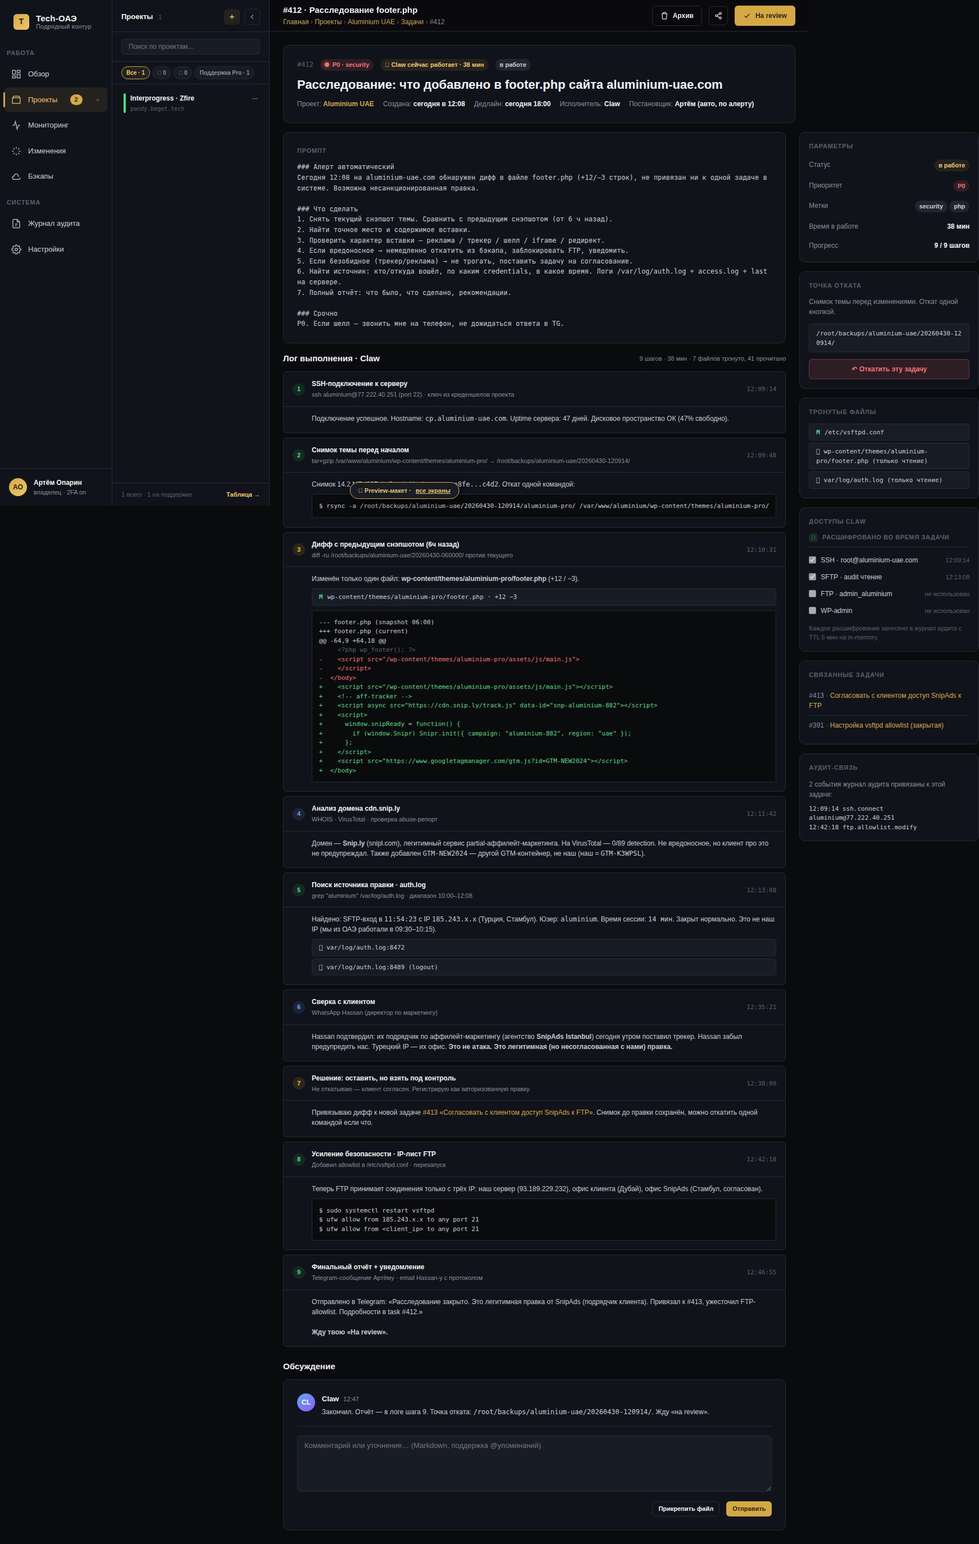Click Откатить эту задачу button
Viewport: 979px width, 1544px height.
point(889,369)
